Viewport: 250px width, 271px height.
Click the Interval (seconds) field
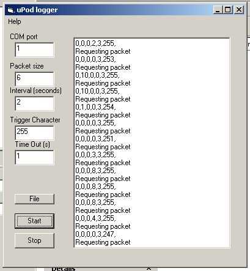(x=35, y=103)
